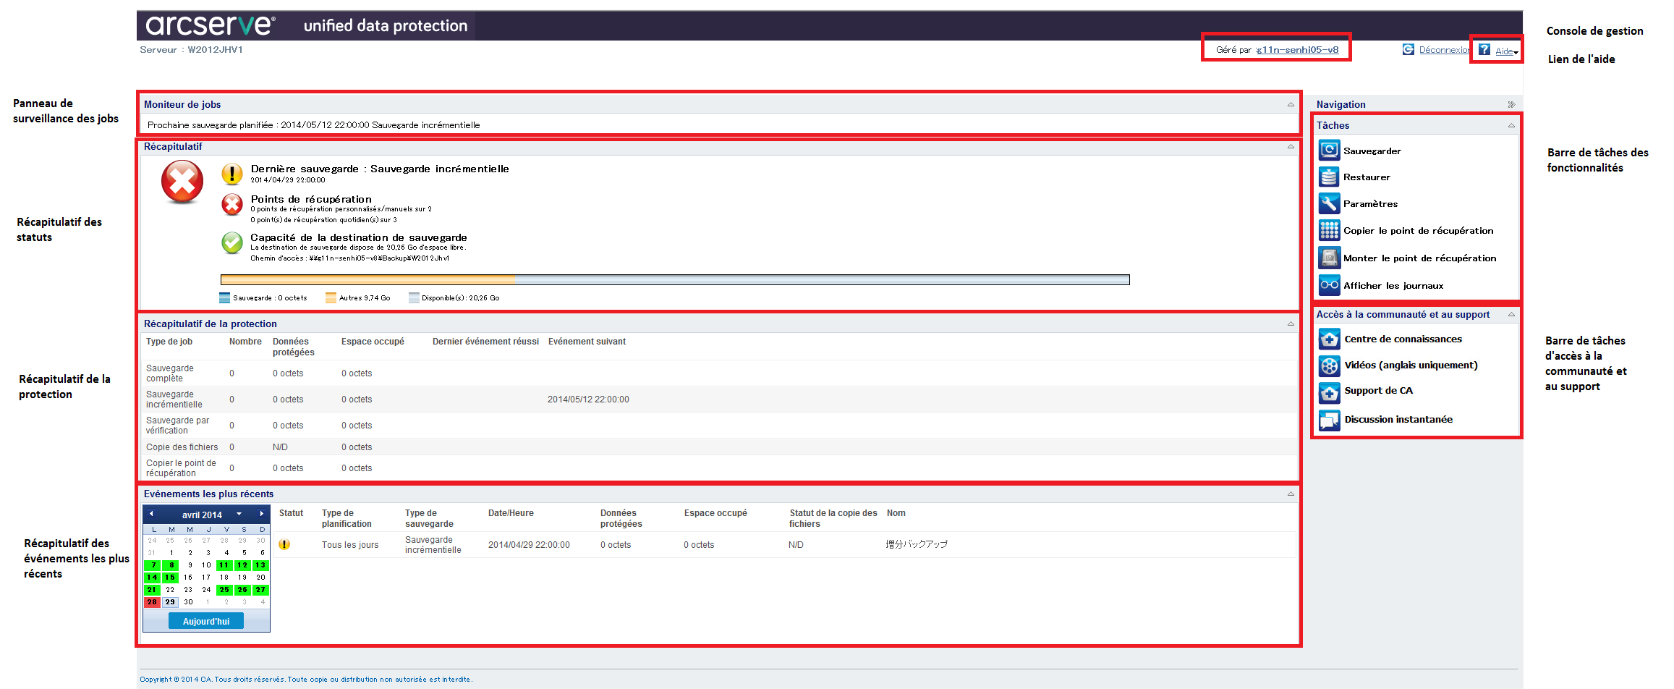Click the blue question mark help icon
This screenshot has width=1674, height=689.
[x=1484, y=49]
